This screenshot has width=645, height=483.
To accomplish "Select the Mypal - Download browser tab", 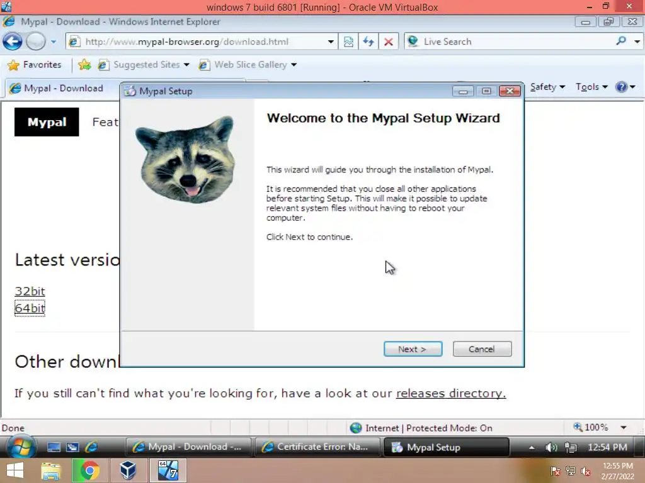I will click(62, 88).
